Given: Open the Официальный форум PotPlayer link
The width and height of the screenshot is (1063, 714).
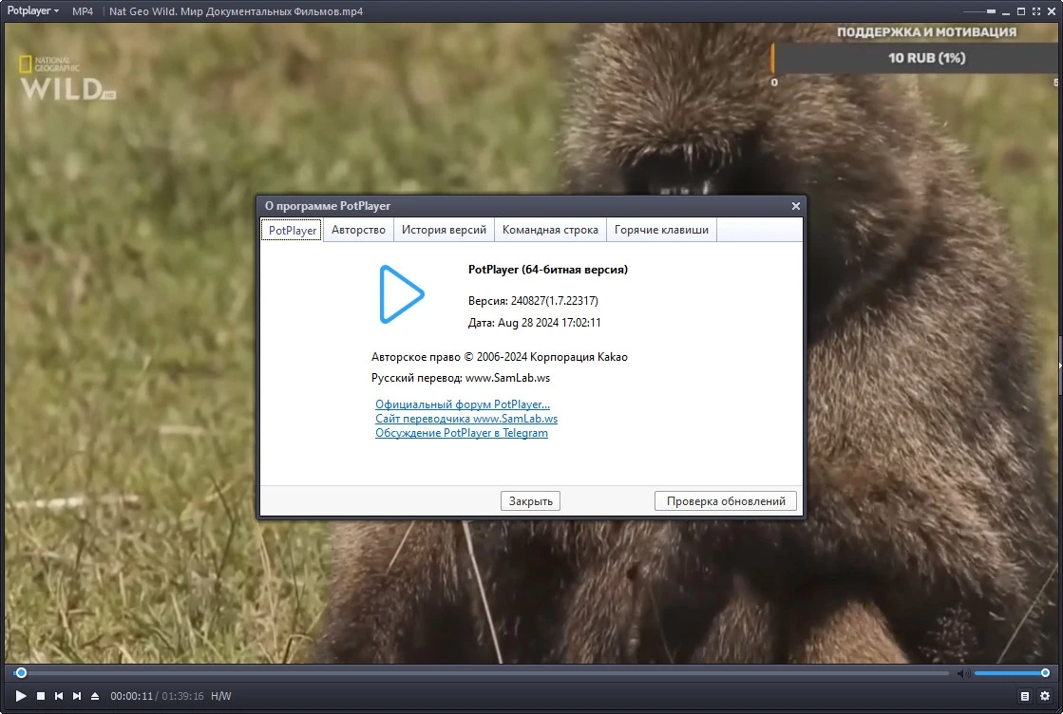Looking at the screenshot, I should tap(463, 404).
